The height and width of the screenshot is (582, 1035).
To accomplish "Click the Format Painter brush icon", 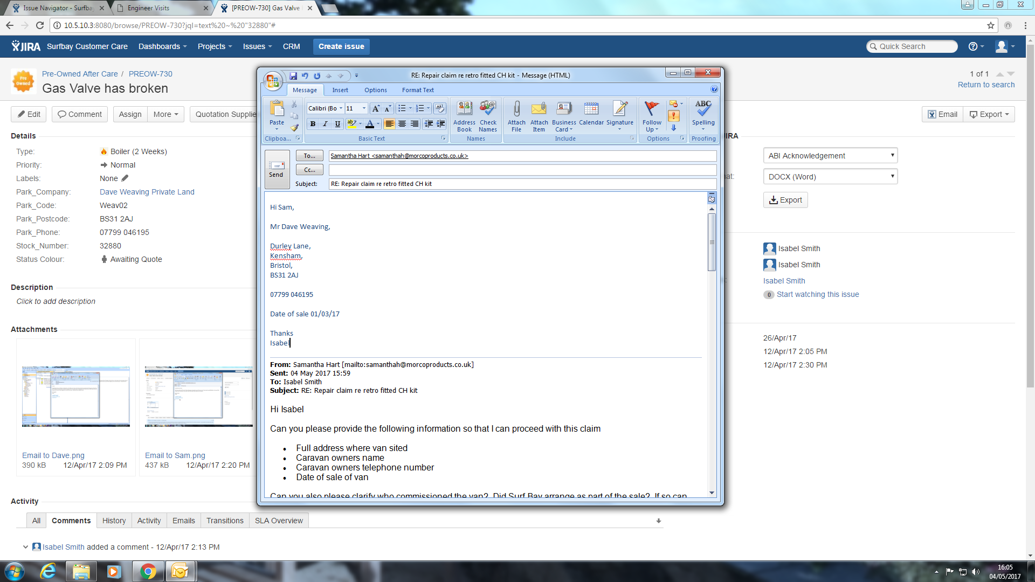I will (294, 128).
